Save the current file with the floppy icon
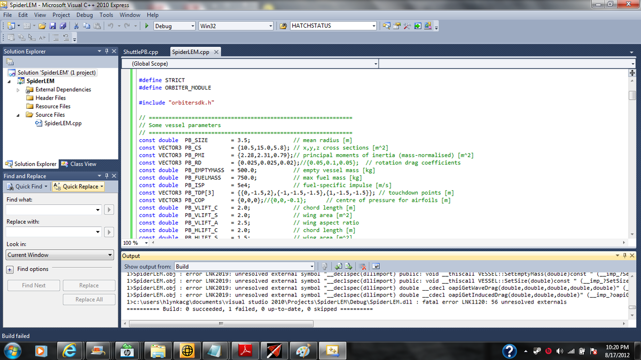Viewport: 641px width, 360px height. (x=53, y=26)
